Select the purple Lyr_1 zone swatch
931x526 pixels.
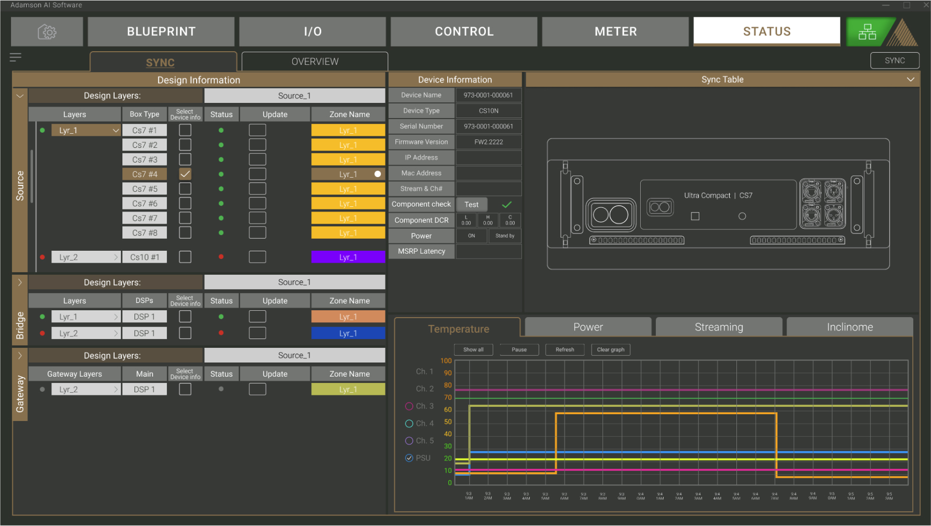pyautogui.click(x=348, y=257)
